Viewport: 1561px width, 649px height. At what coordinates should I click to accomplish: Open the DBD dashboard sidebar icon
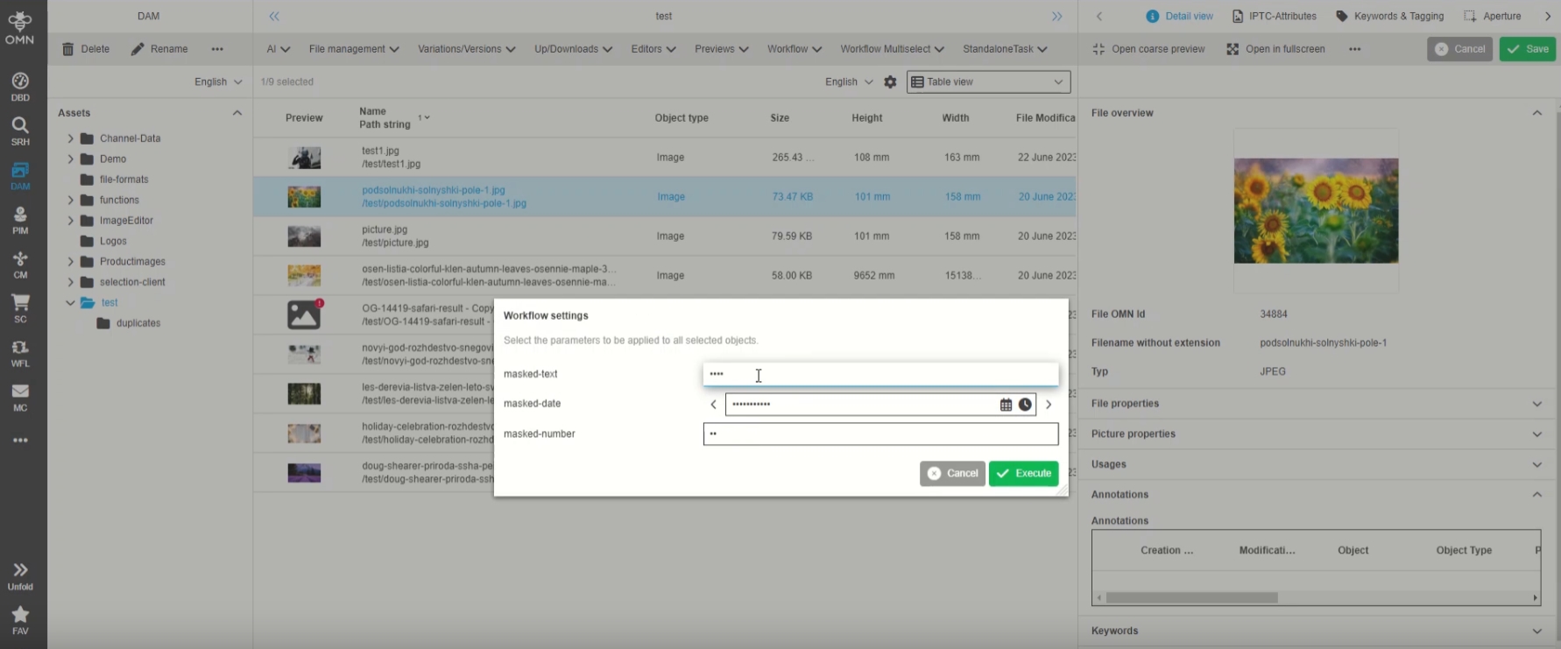click(20, 87)
